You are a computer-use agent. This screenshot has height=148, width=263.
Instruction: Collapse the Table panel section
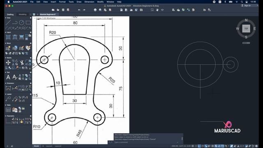coord(5,105)
